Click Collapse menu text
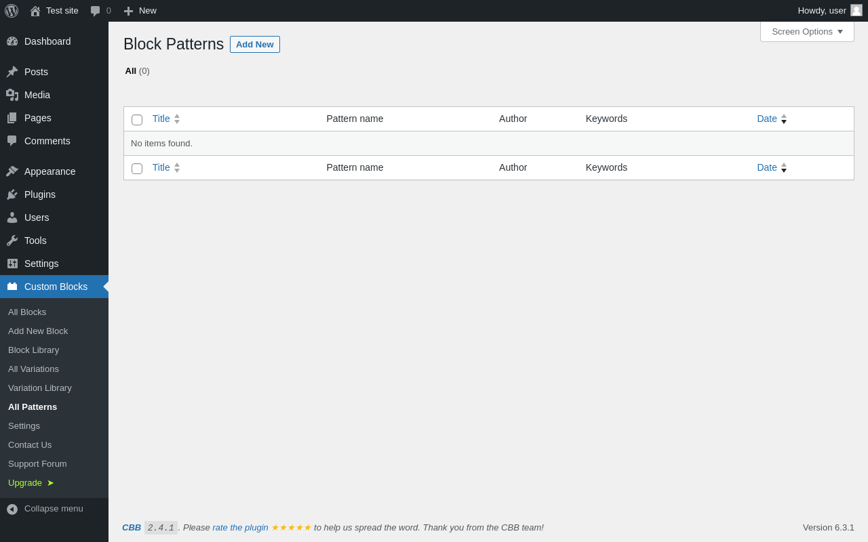Viewport: 868px width, 542px height. point(54,509)
